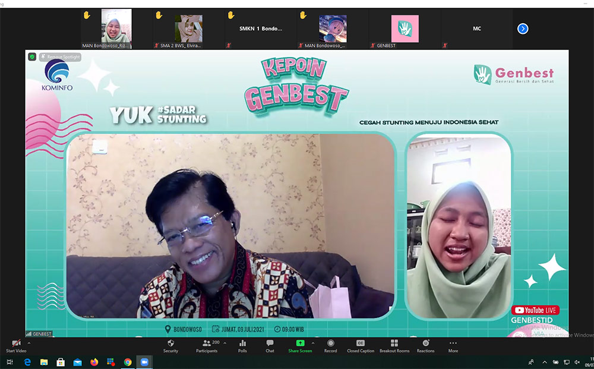Select the MC participant tile
594x369 pixels.
coord(476,29)
